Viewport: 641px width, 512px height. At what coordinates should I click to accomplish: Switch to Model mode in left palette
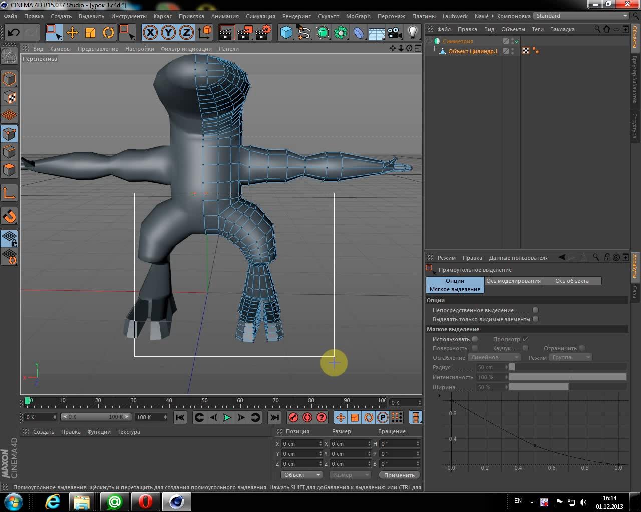click(x=9, y=79)
